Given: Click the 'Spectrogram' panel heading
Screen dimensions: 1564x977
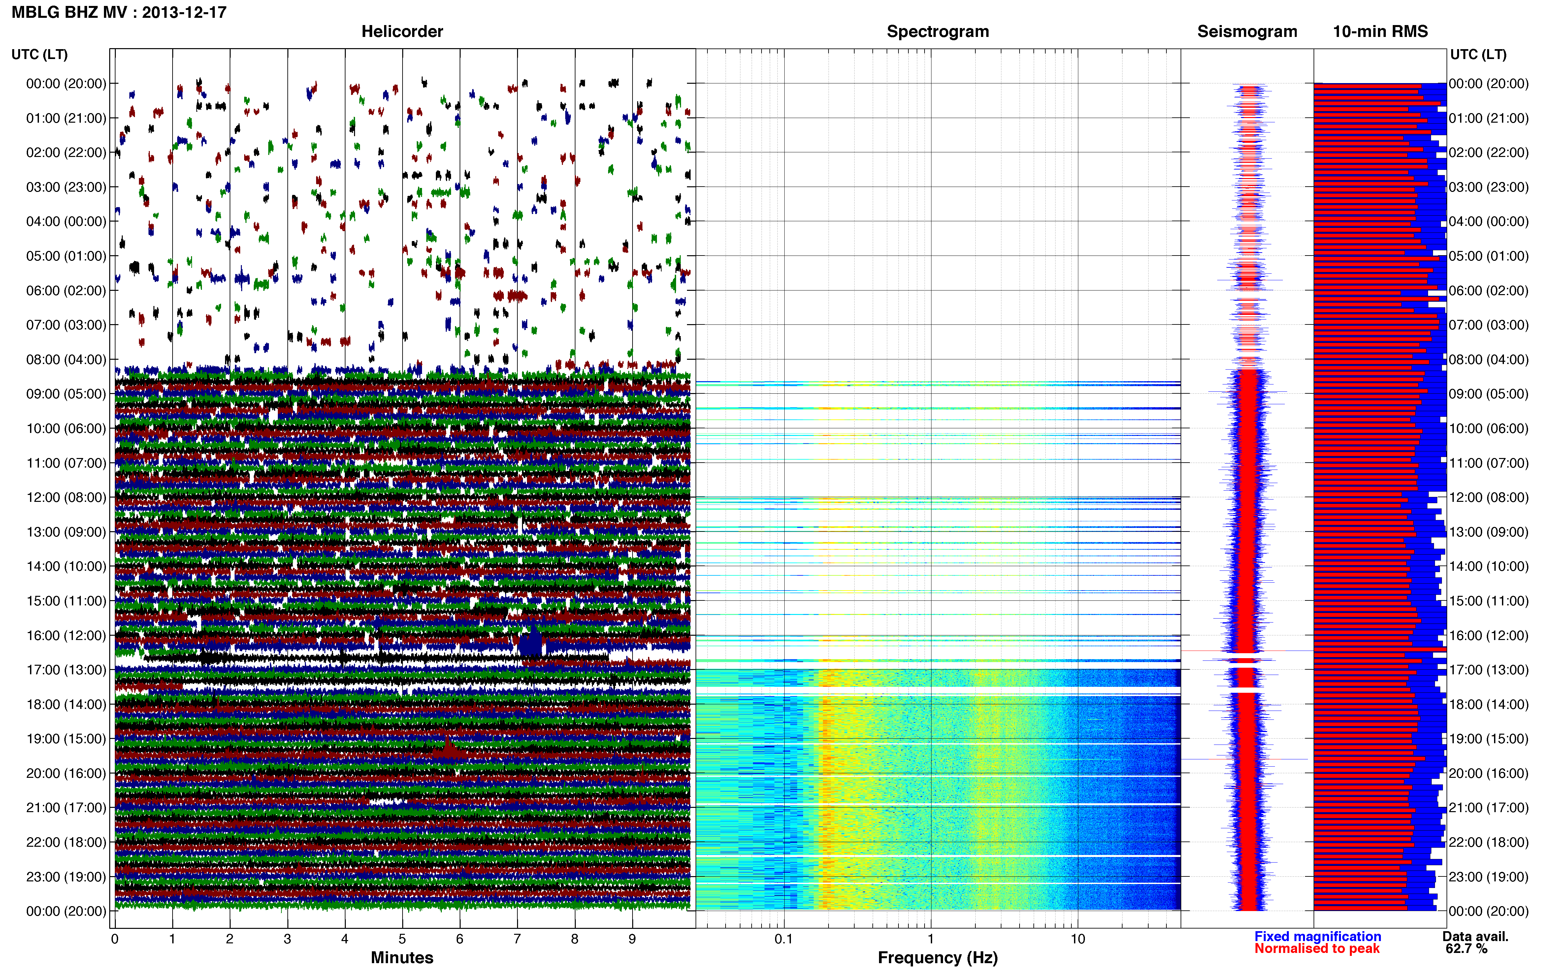Looking at the screenshot, I should click(x=937, y=32).
